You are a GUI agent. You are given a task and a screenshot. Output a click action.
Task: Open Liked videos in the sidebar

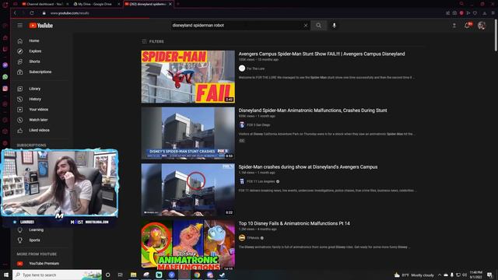40,130
